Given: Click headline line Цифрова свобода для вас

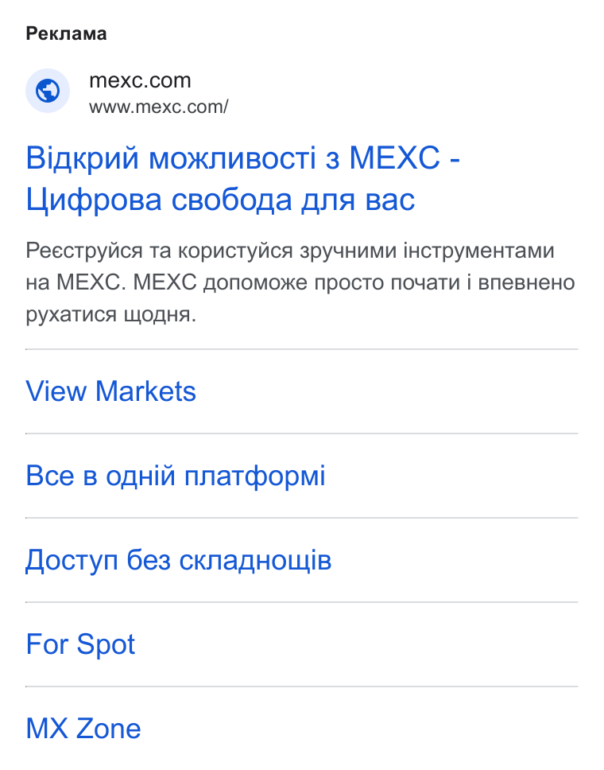Looking at the screenshot, I should 220,200.
